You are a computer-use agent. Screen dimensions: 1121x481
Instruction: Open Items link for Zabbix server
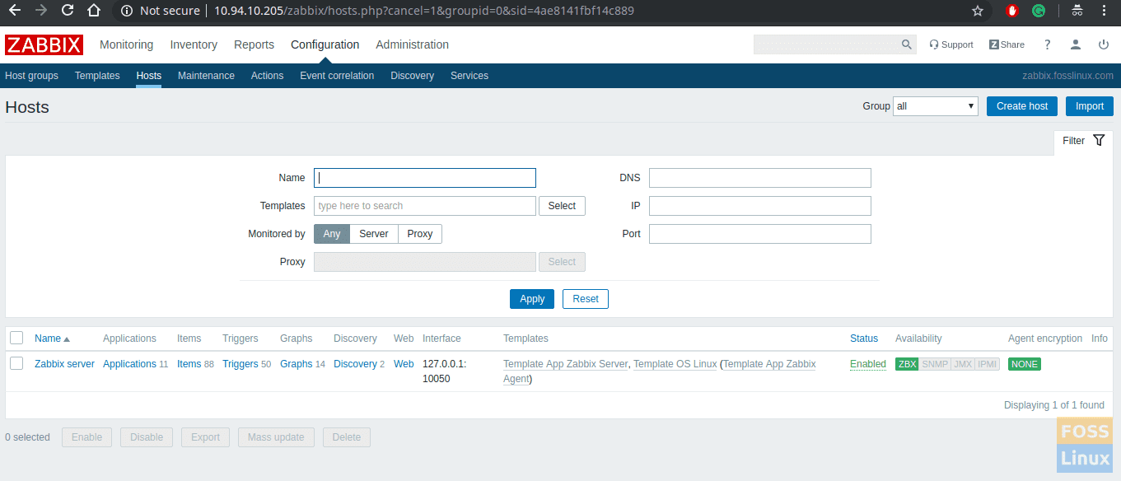click(189, 364)
